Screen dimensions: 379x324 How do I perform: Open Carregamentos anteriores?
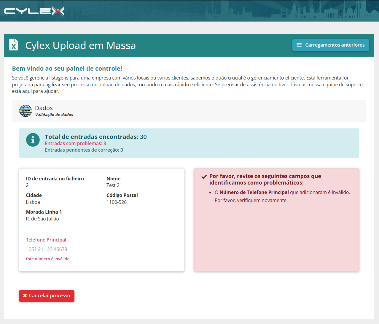(x=331, y=45)
